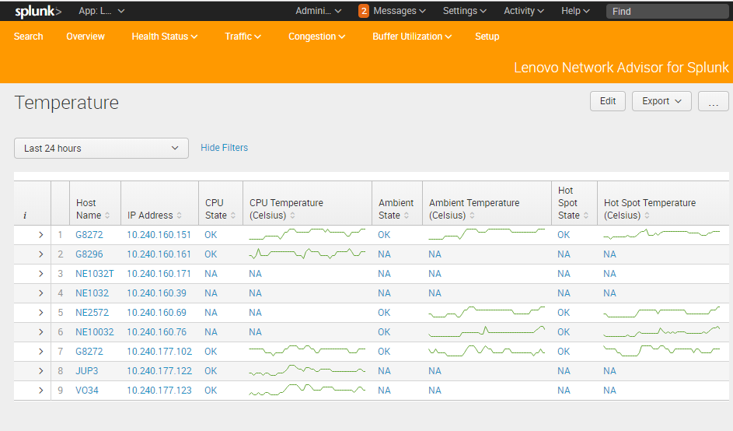Click host name JUP3
Screen dimensions: 733x431
(87, 370)
